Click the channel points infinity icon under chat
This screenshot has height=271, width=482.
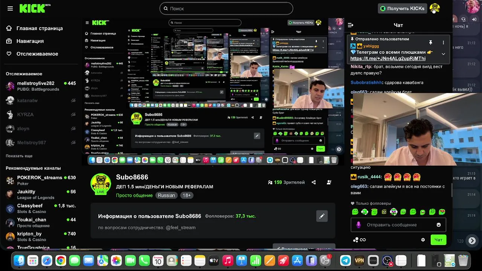[x=359, y=240]
